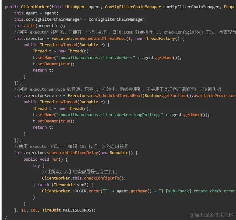Image resolution: width=236 pixels, height=220 pixels.
Task: Click 'Runtime.getRuntime()' in the executorService line
Action: click(168, 96)
